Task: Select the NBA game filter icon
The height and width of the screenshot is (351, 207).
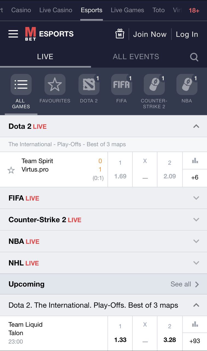Action: (x=187, y=85)
